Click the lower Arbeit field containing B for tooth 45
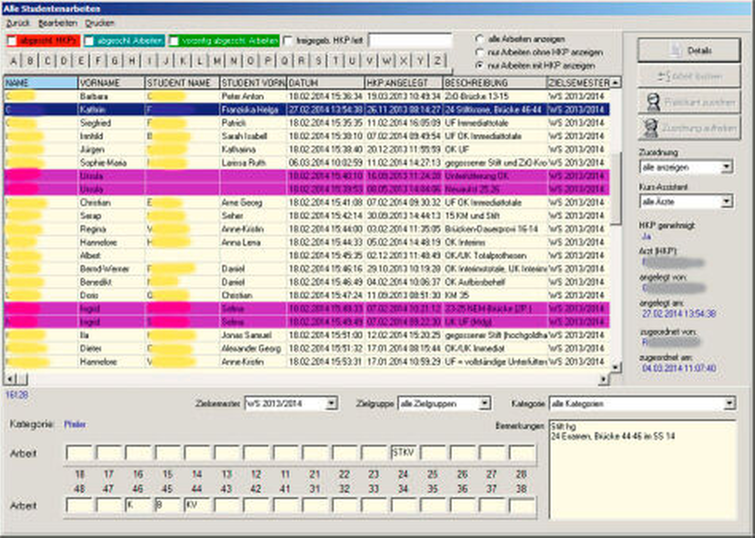 (x=168, y=505)
